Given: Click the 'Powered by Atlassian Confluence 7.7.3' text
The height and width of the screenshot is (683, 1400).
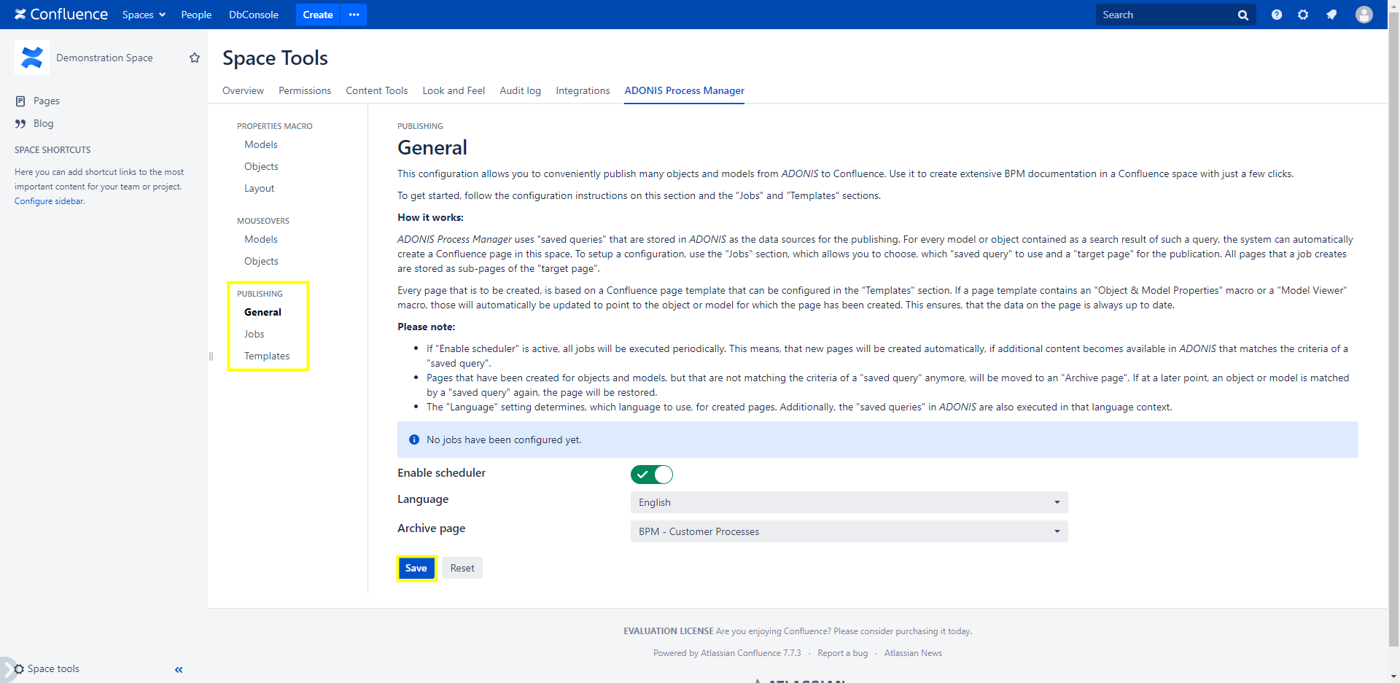Looking at the screenshot, I should [727, 653].
